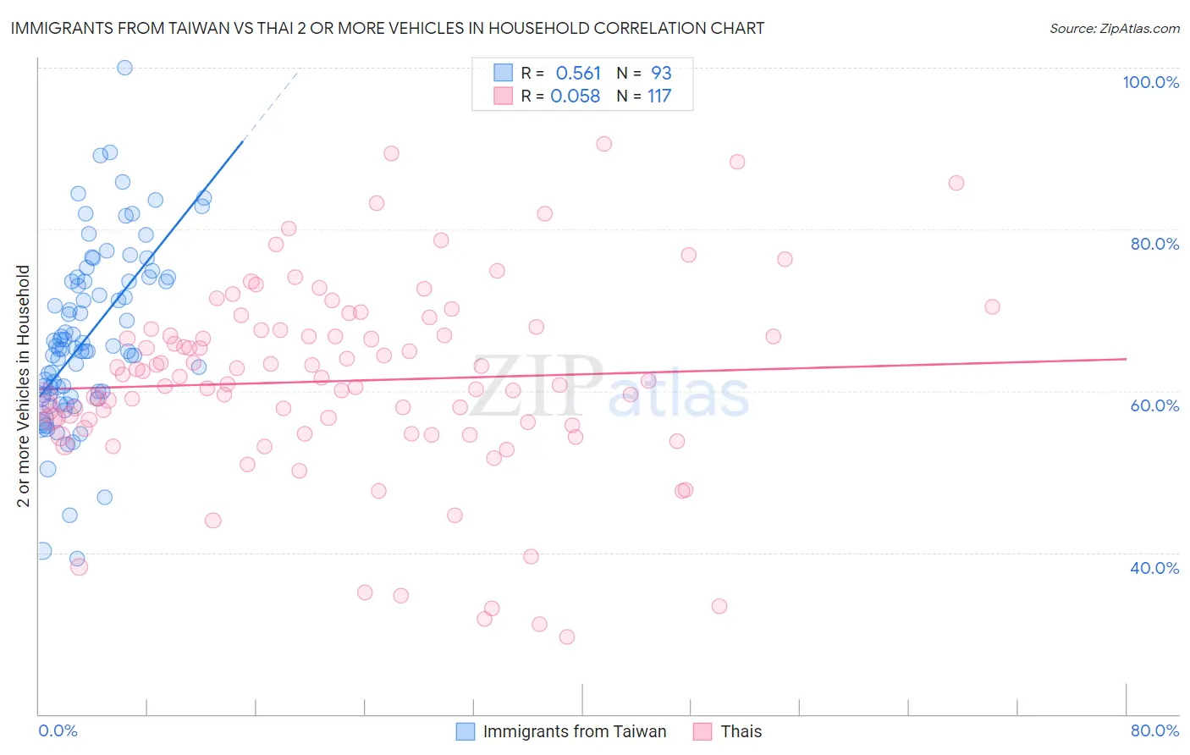This screenshot has width=1190, height=755.
Task: Click the pink Thais legend swatch
Action: (702, 731)
